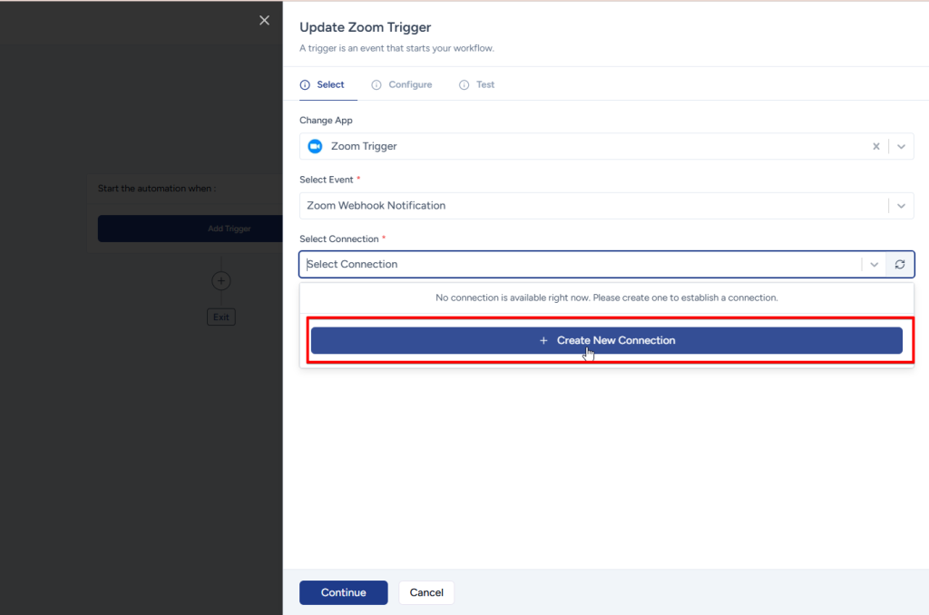
Task: Collapse the Select Connection dropdown chevron
Action: click(874, 264)
